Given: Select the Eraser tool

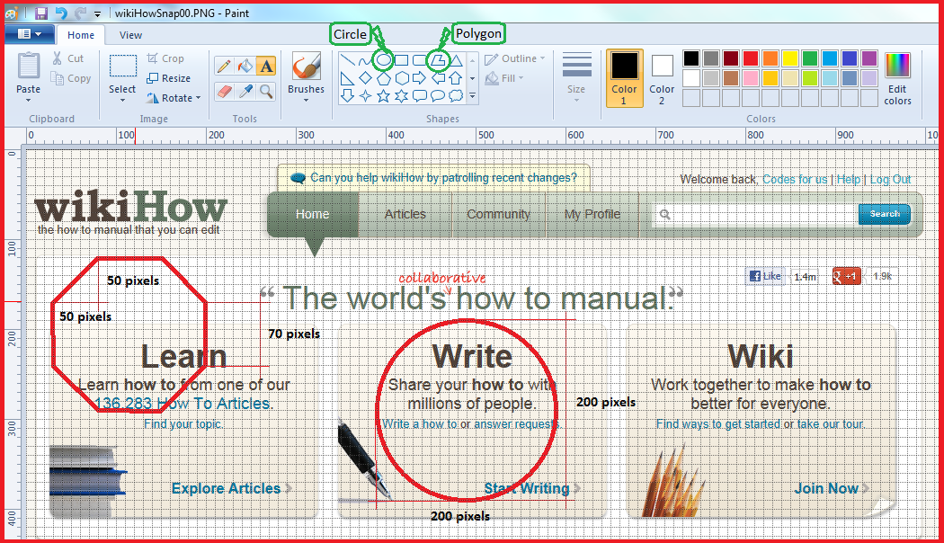Looking at the screenshot, I should point(224,92).
